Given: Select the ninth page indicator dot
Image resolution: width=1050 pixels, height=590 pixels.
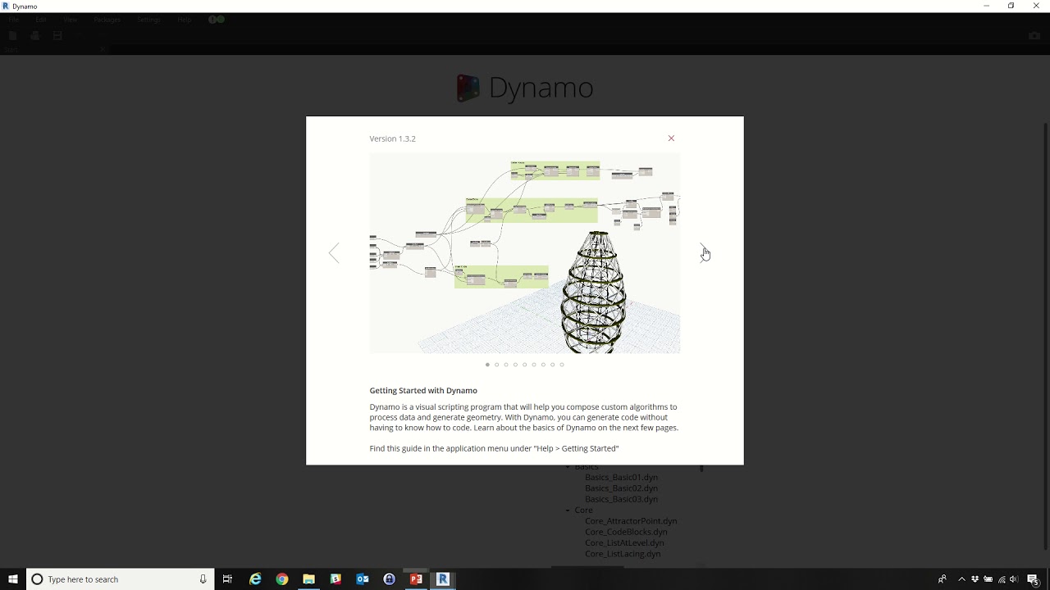Looking at the screenshot, I should click(562, 365).
